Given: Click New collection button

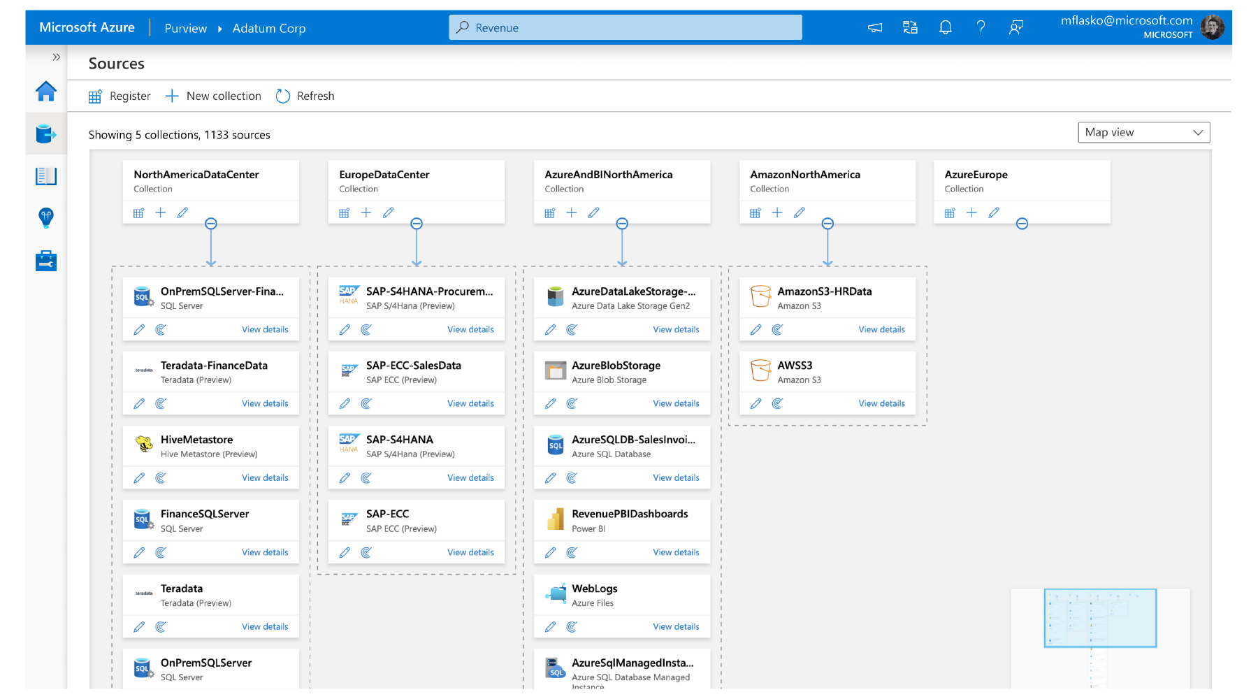Looking at the screenshot, I should tap(213, 96).
